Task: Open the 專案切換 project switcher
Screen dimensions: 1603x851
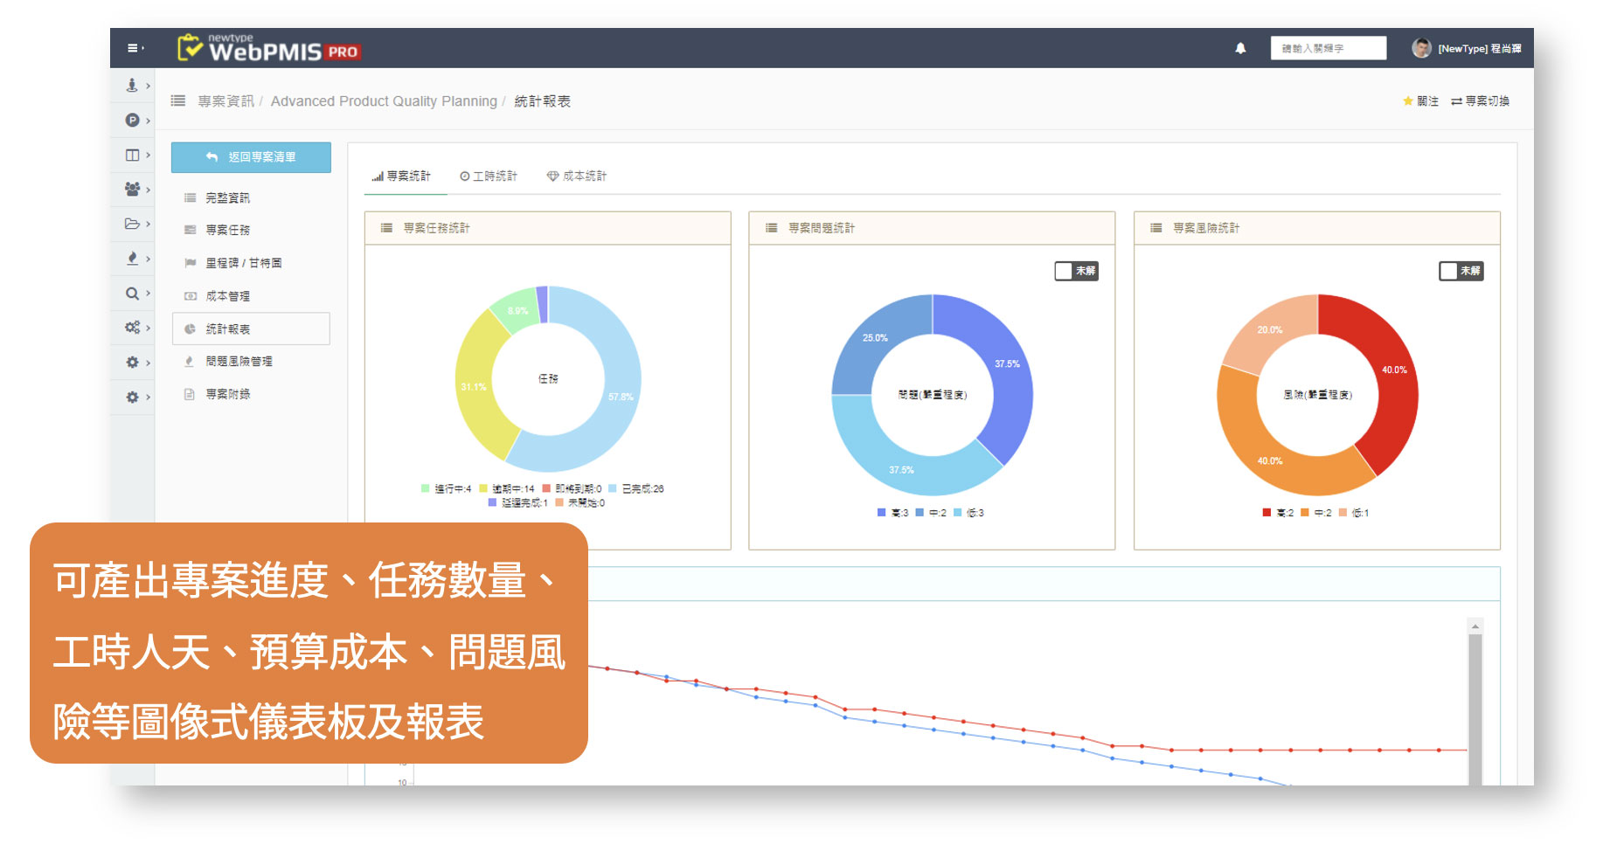Action: coord(1481,101)
